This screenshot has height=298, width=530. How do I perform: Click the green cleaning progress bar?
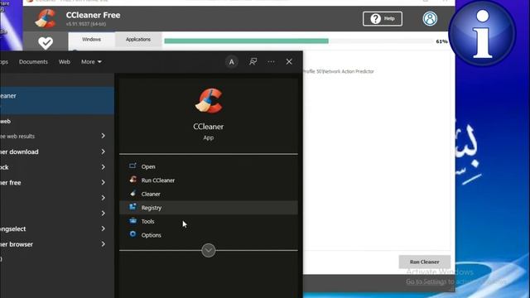pos(246,41)
